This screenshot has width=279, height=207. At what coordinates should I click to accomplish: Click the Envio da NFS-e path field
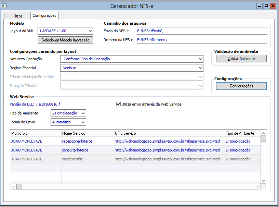click(x=201, y=31)
